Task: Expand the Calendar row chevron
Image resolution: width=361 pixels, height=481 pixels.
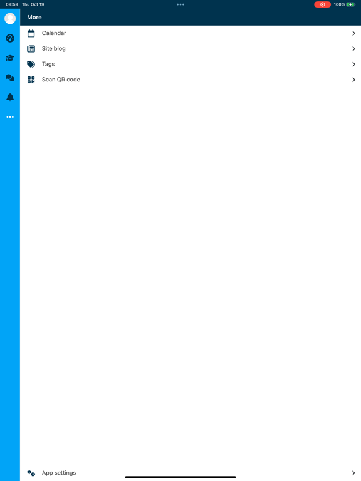Action: pos(353,33)
